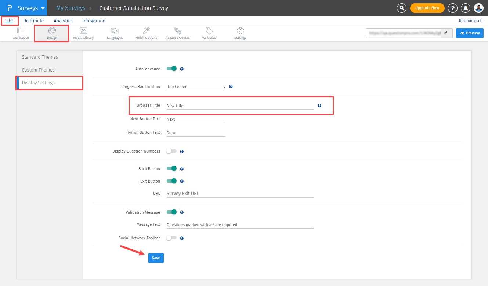
Task: Click the Browser Title input field
Action: pyautogui.click(x=240, y=106)
